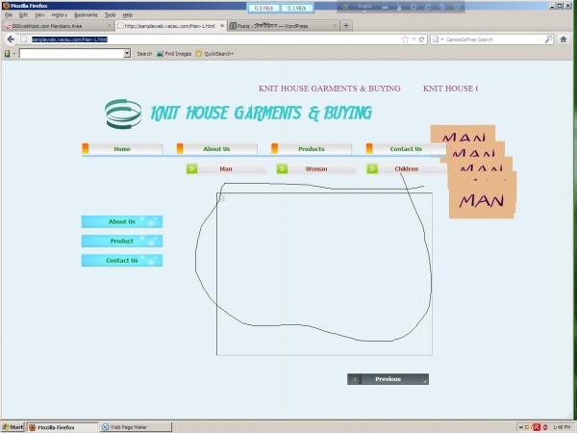Click green arrow icon beside Children
577x433 pixels.
[372, 168]
